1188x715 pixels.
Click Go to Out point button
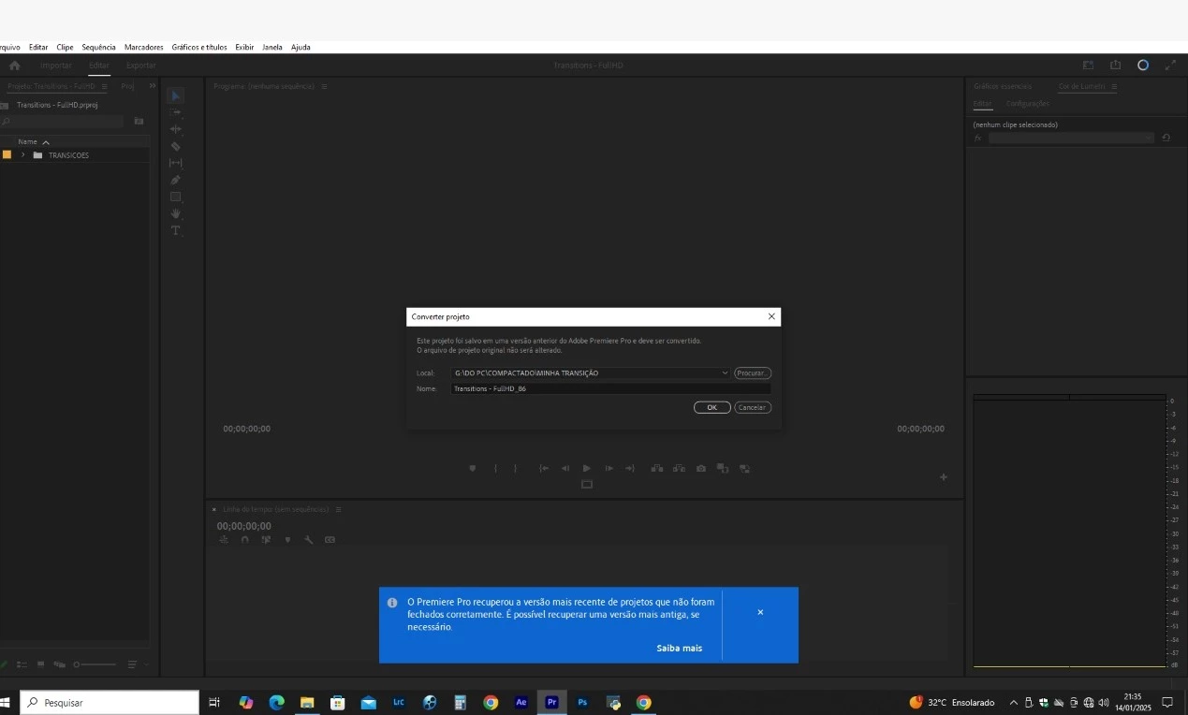tap(630, 468)
